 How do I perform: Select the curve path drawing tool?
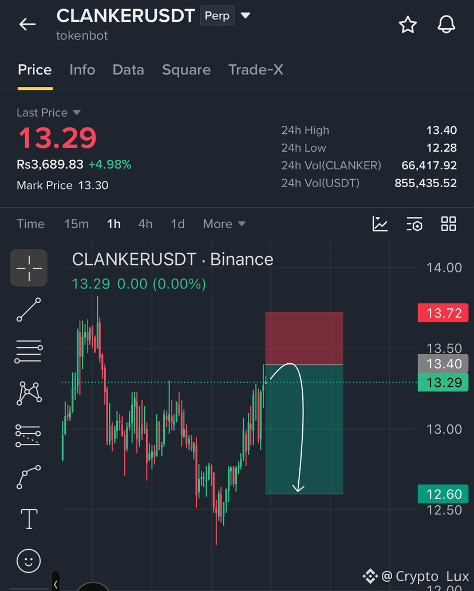29,477
